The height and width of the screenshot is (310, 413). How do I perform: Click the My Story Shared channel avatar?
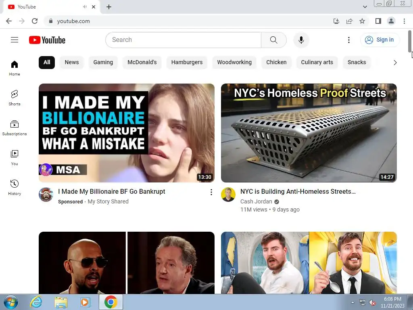coord(46,195)
